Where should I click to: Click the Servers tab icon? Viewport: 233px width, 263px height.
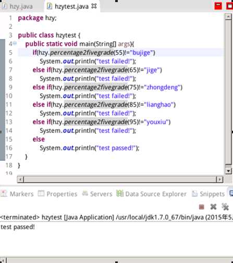click(85, 193)
